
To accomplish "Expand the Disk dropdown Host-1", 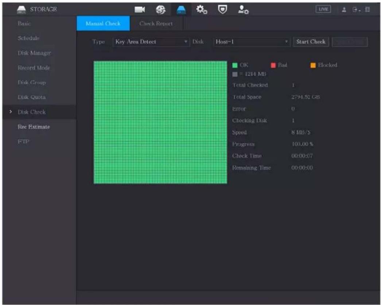I will pyautogui.click(x=252, y=42).
